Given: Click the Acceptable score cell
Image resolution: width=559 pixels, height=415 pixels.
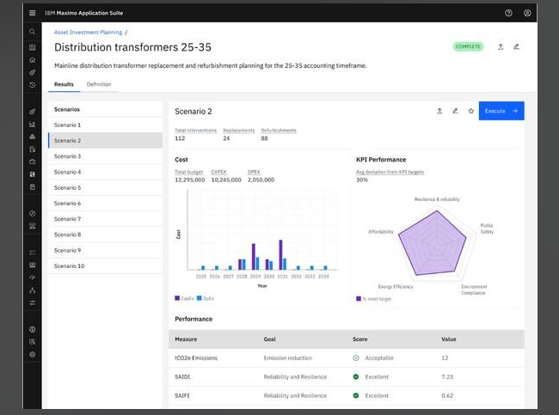Looking at the screenshot, I should coord(373,358).
